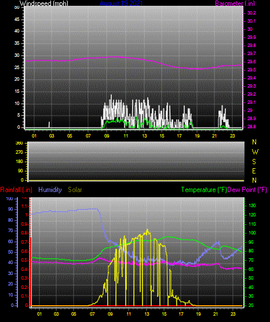
Task: Click the 0.7 rainfall axis value
Action: pyautogui.click(x=24, y=243)
